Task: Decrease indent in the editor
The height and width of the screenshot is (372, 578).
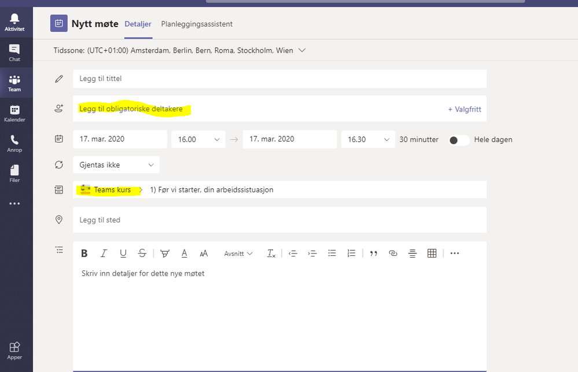Action: pos(293,253)
